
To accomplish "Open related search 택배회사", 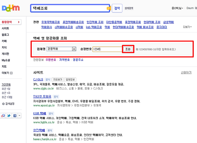I will (x=47, y=27).
